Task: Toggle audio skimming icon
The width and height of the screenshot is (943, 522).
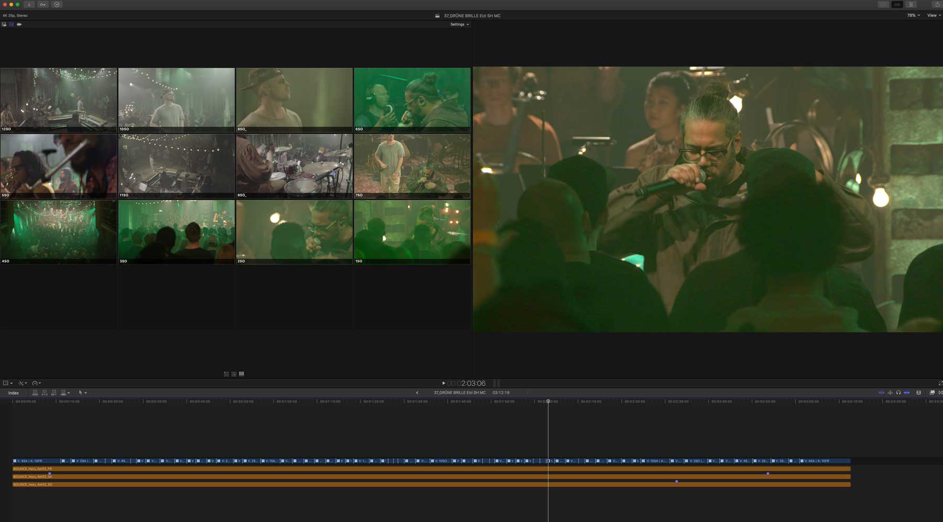Action: click(x=890, y=393)
